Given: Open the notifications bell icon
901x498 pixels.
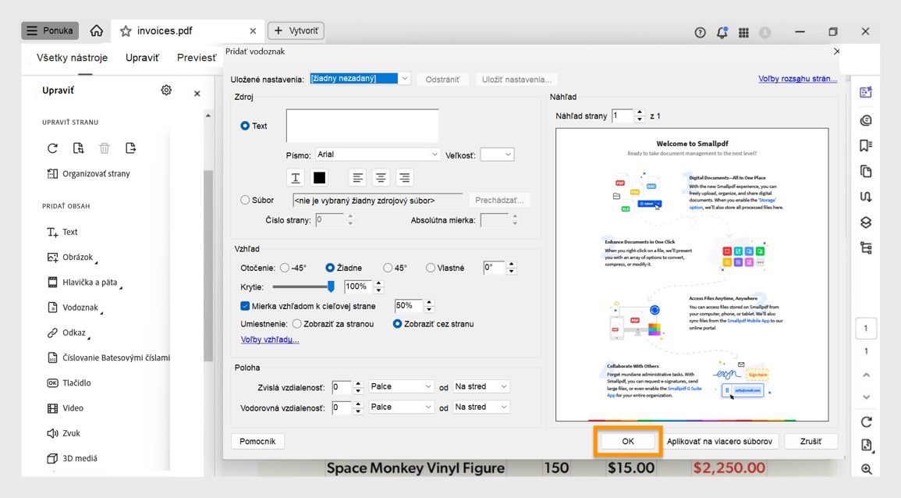Looking at the screenshot, I should tap(722, 33).
